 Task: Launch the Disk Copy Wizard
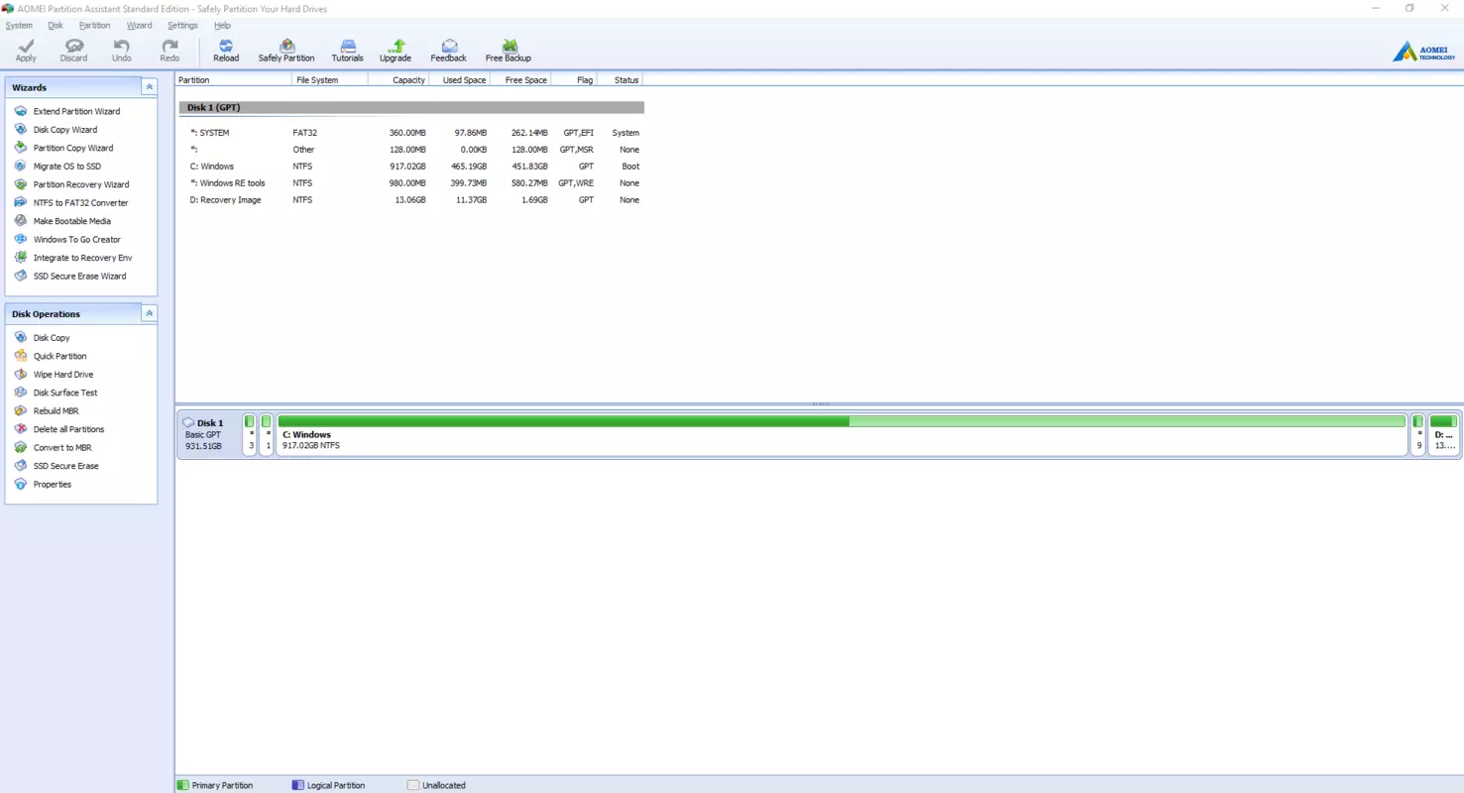point(65,130)
